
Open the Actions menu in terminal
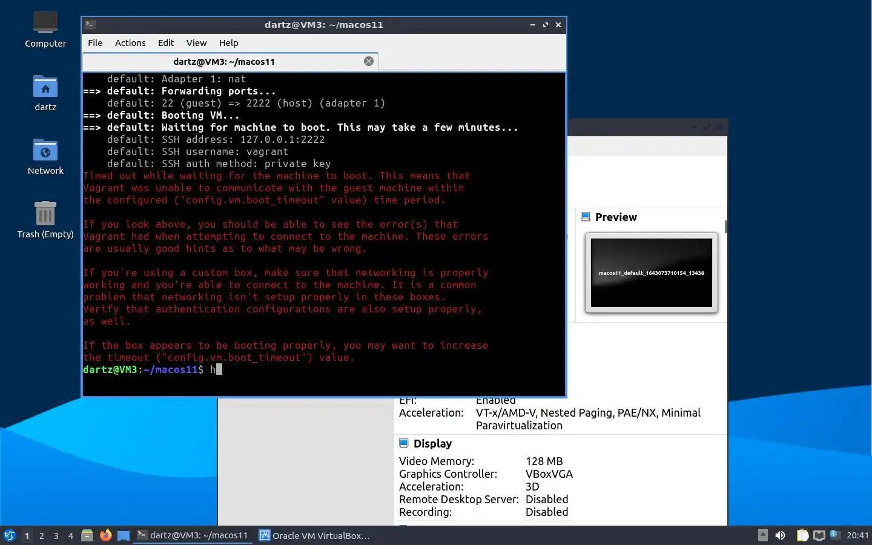(130, 43)
